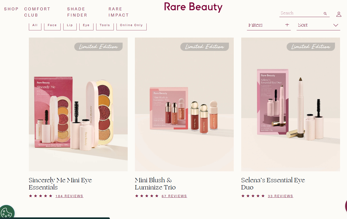Screen dimensions: 347x219
Task: Open the Sort menu label
Action: pyautogui.click(x=303, y=25)
